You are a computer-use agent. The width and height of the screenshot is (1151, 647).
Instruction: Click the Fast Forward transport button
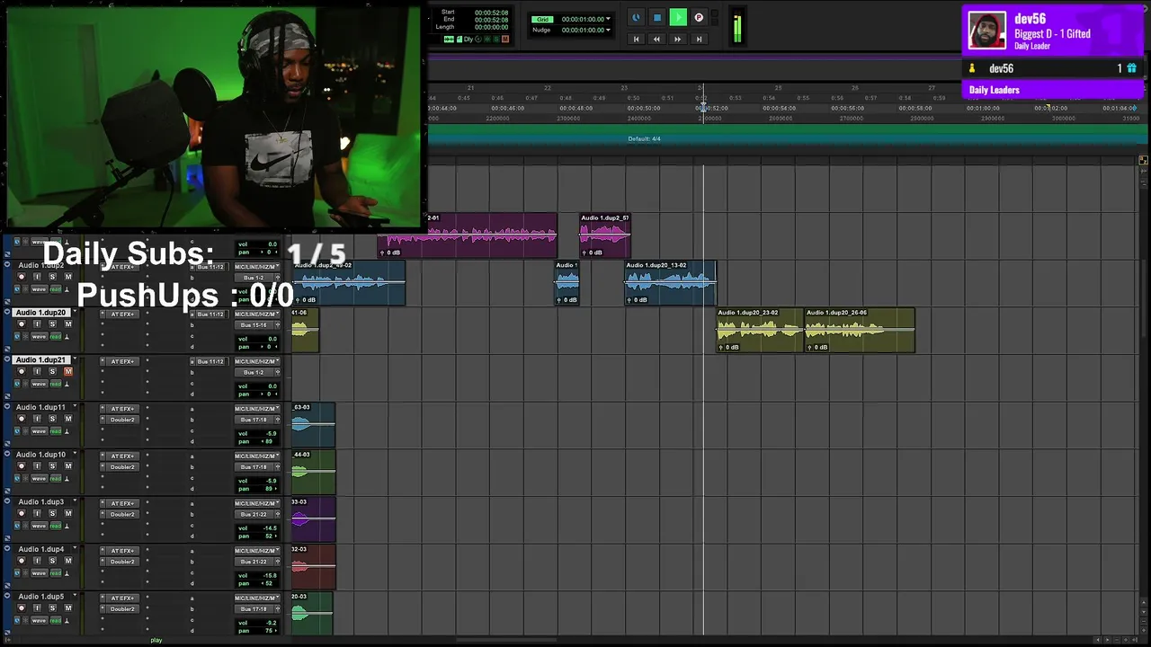(x=678, y=39)
